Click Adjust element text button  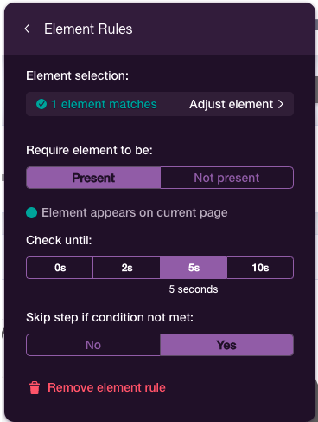(231, 104)
